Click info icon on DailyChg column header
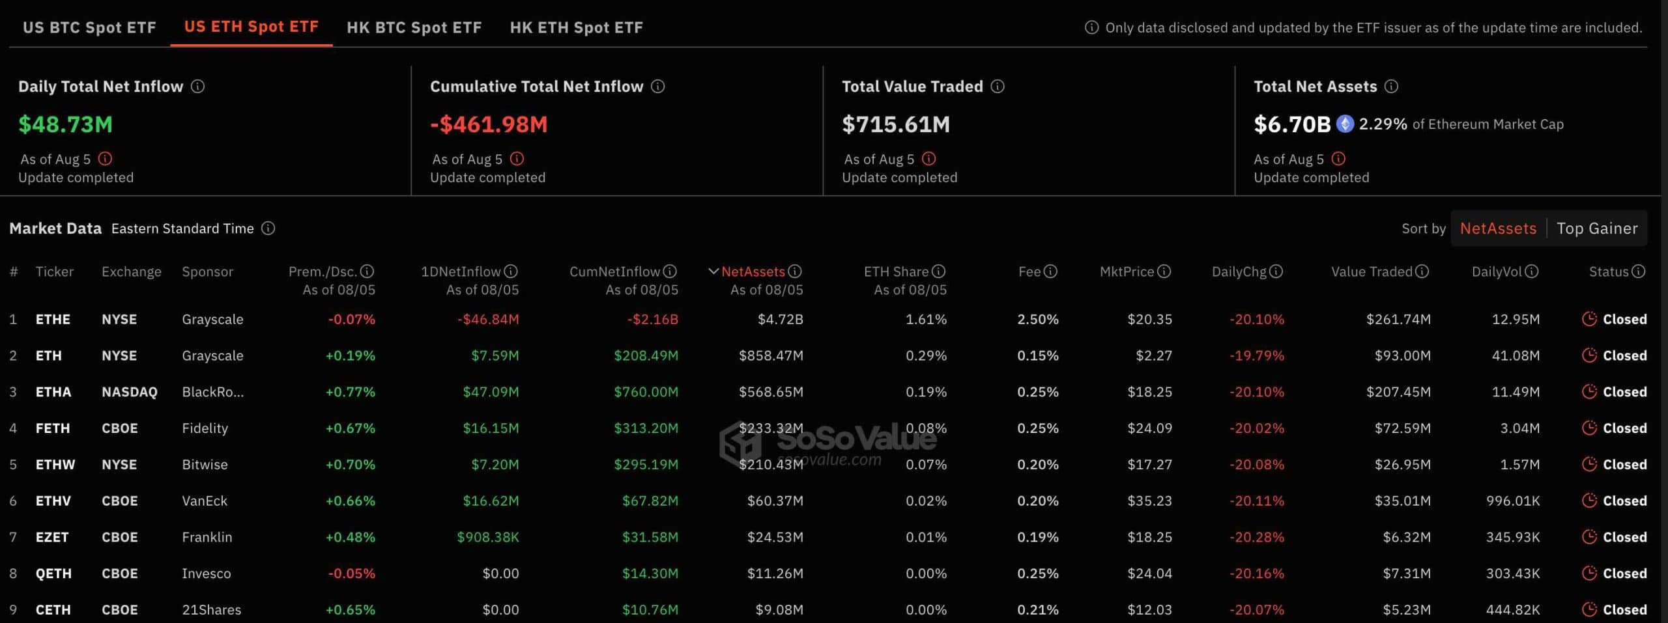Image resolution: width=1668 pixels, height=623 pixels. pyautogui.click(x=1276, y=271)
